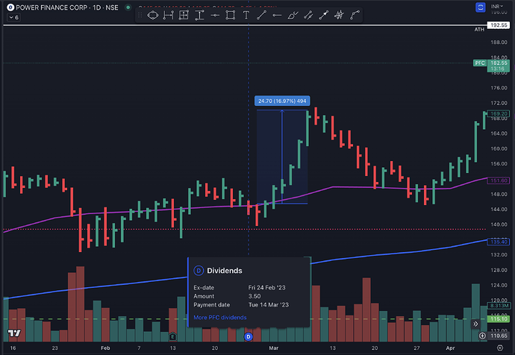Image resolution: width=515 pixels, height=355 pixels.
Task: Click the 182.55 last price label
Action: click(499, 63)
